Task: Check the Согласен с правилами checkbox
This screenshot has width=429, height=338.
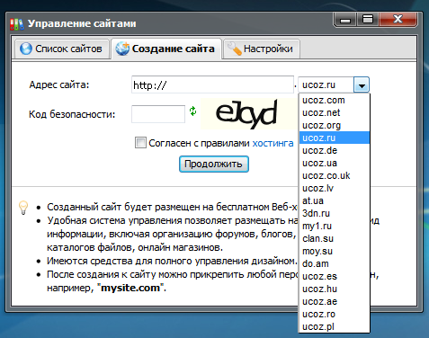Action: [140, 143]
